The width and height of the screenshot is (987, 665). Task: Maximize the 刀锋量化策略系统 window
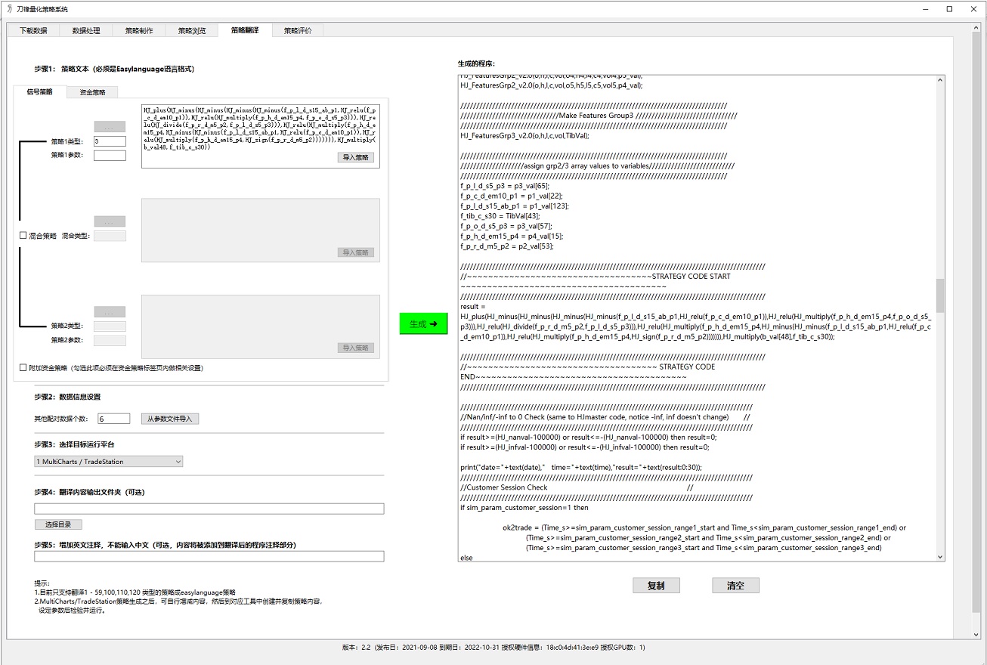pyautogui.click(x=950, y=9)
